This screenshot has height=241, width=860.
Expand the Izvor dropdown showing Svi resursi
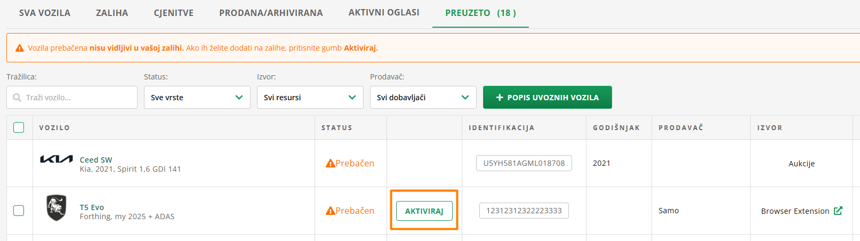(x=310, y=98)
